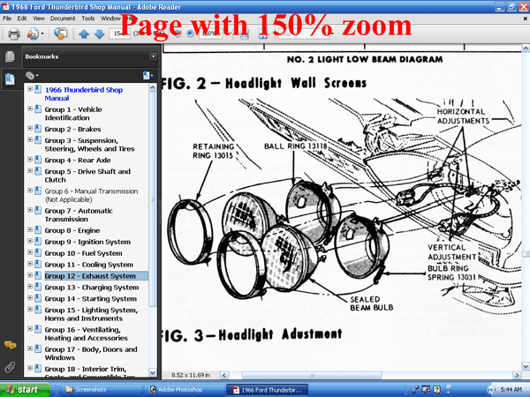The width and height of the screenshot is (530, 397).
Task: Click the bookmark icon for Group 13
Action: click(38, 287)
